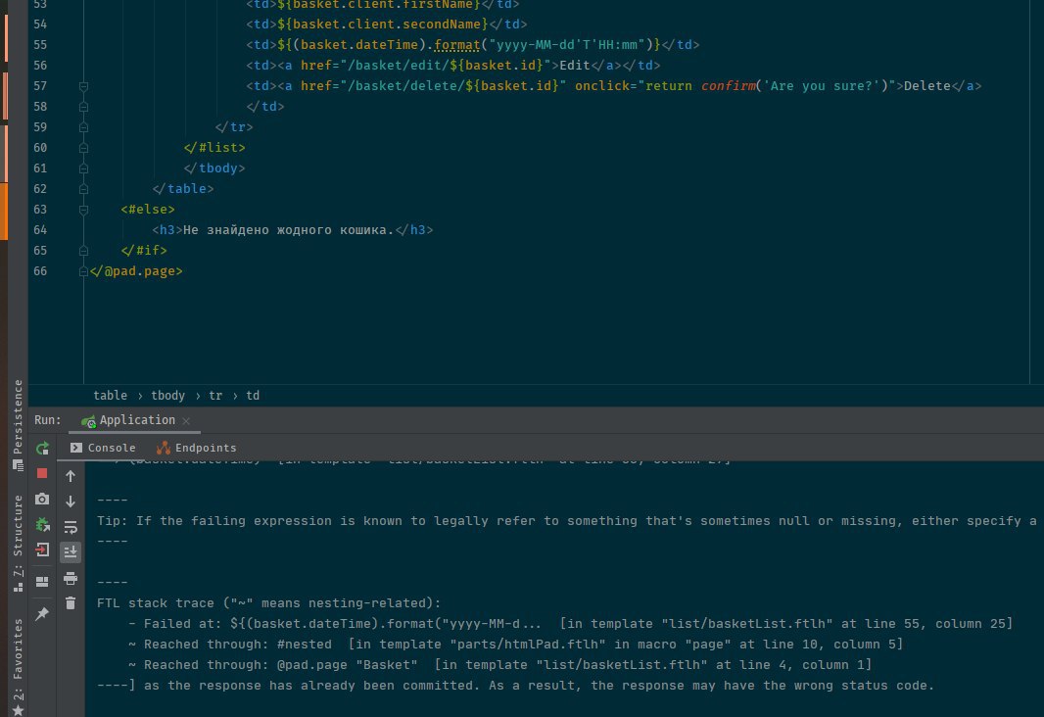Toggle scroll to end of console
This screenshot has width=1044, height=717.
point(71,551)
